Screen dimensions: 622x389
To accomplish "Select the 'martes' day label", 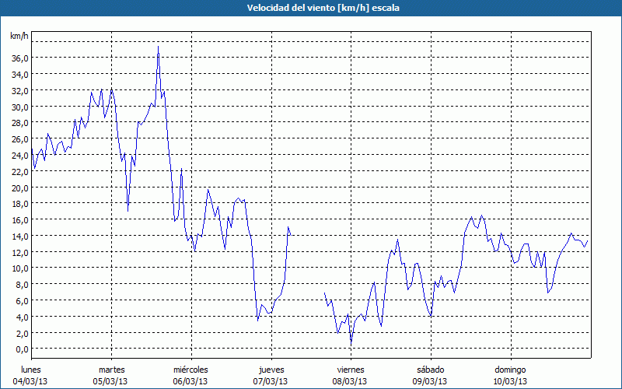I will click(111, 370).
